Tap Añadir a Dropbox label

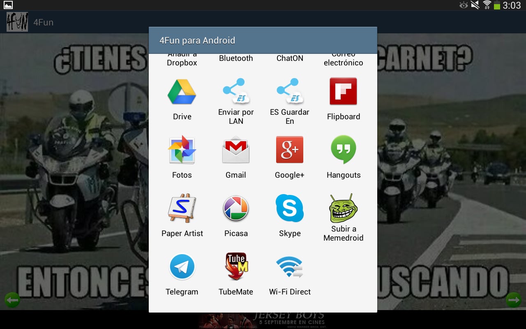coord(182,60)
